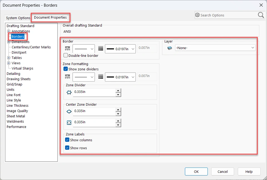Select the Document Properties tab
Screen dimensions: 267x180
(x=50, y=18)
